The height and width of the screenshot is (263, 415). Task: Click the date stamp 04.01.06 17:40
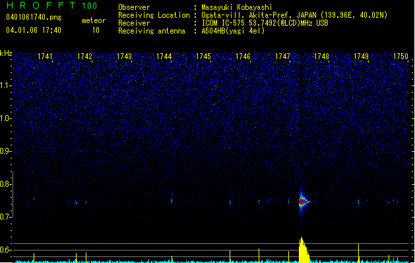point(34,30)
